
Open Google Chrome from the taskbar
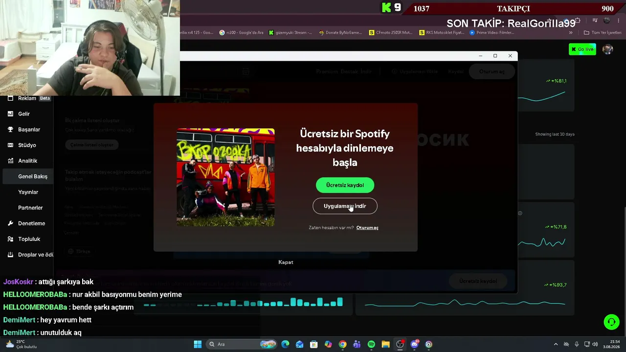pos(342,345)
